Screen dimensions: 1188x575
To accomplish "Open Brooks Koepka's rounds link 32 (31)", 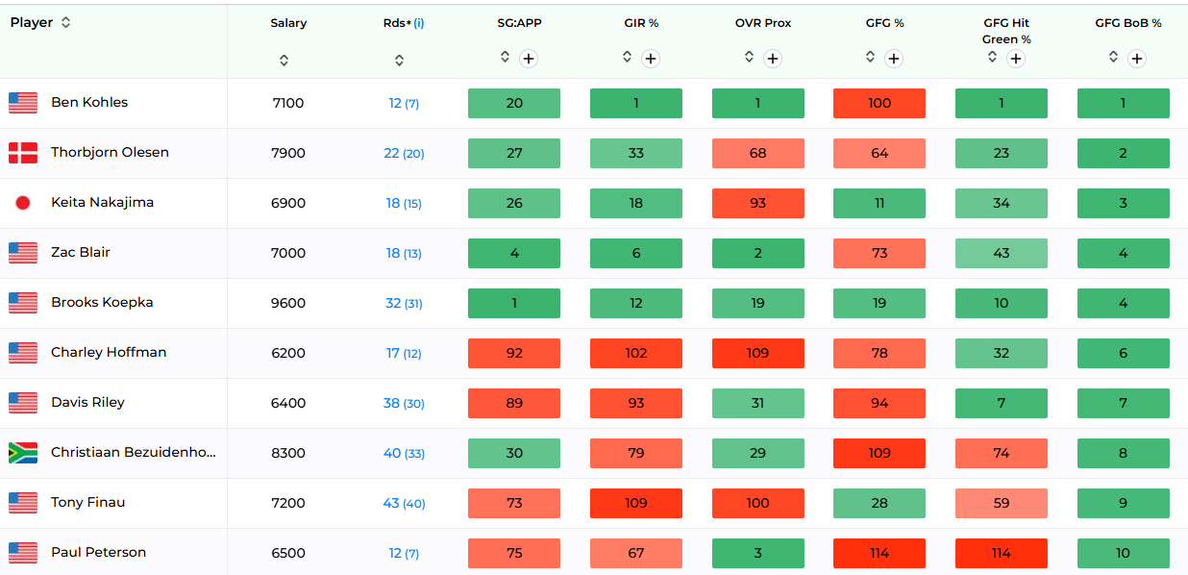I will coord(404,303).
